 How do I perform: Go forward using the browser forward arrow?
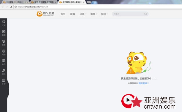[7, 7]
